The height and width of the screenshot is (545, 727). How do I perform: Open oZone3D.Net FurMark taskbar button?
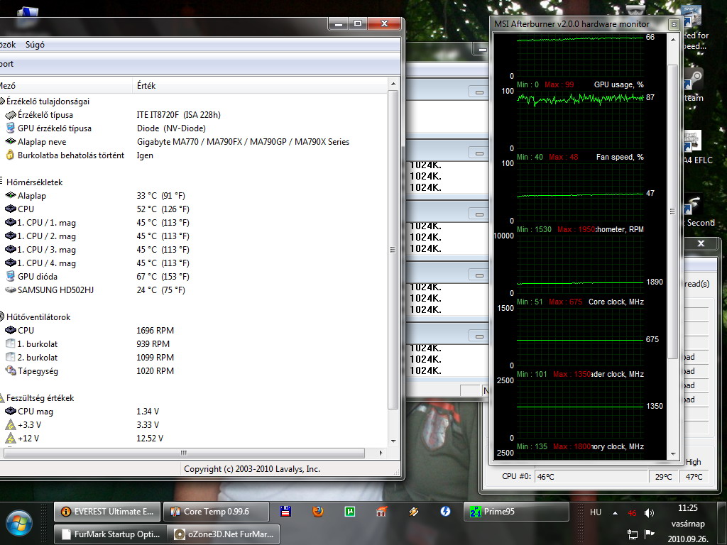coord(225,534)
